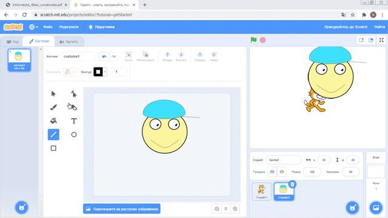Open the outline color dropdown arrow
The image size is (388, 218).
click(x=105, y=72)
